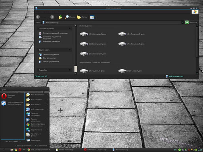Open the Search (Поиск) toolbar button
The image size is (203, 152).
click(70, 17)
